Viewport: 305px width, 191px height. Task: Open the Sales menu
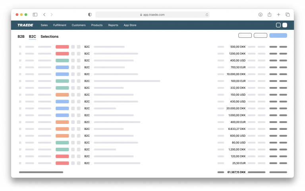[44, 25]
